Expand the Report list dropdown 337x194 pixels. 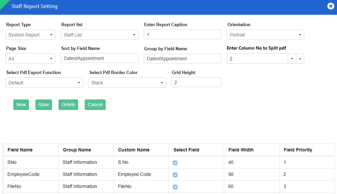[x=99, y=35]
